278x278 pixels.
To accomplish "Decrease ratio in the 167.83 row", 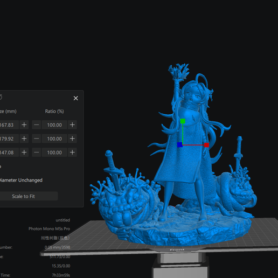I will 37,125.
